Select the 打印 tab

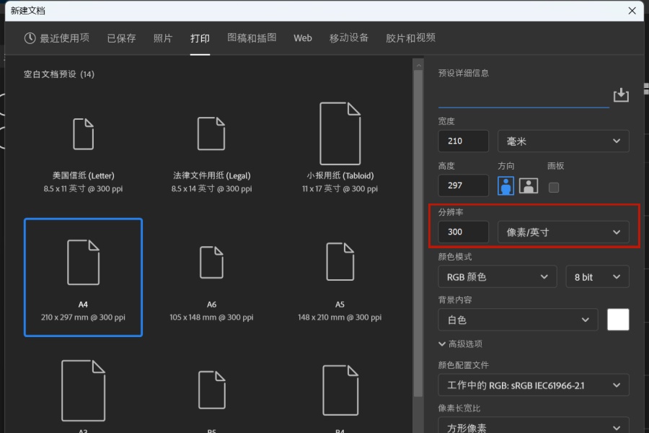pyautogui.click(x=200, y=38)
